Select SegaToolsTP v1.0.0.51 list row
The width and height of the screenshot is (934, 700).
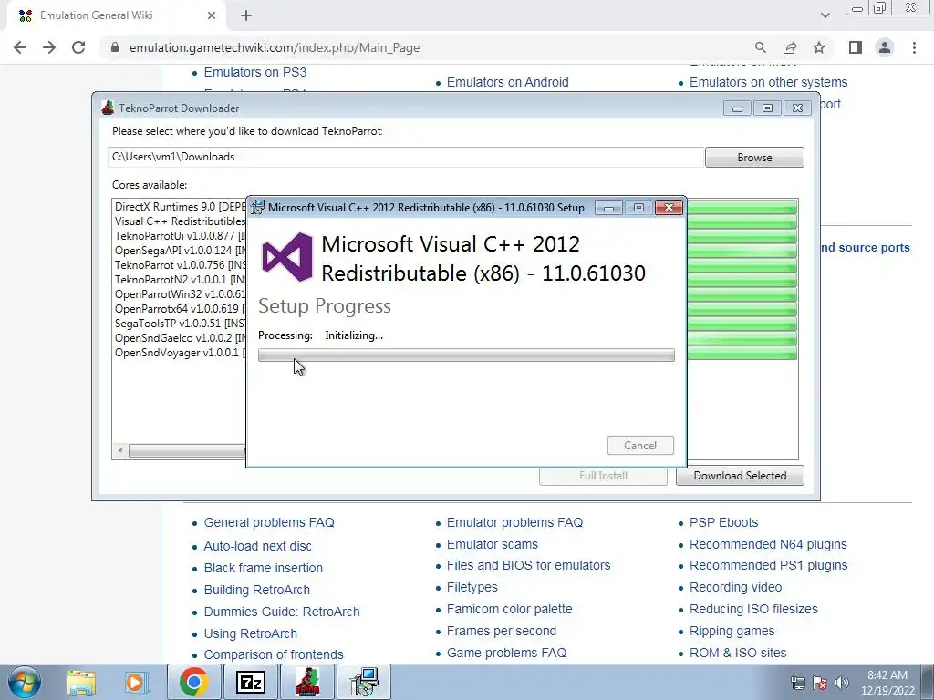180,324
